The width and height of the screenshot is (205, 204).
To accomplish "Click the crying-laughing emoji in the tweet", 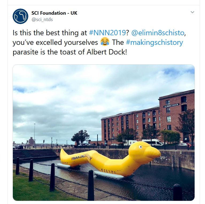I will (x=105, y=42).
